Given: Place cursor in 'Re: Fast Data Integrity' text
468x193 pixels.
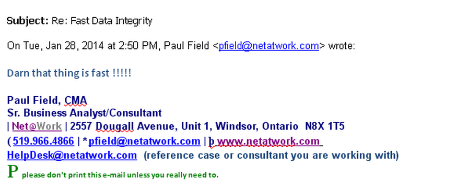Looking at the screenshot, I should coord(102,21).
